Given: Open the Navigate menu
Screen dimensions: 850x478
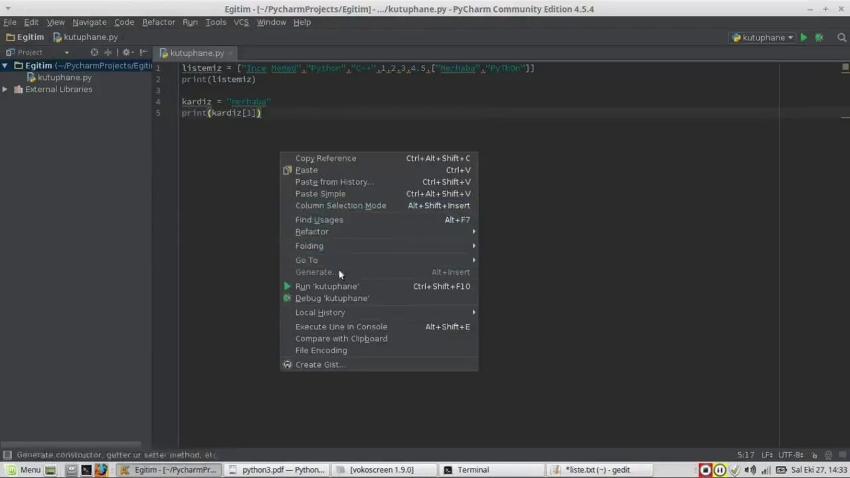Looking at the screenshot, I should [89, 22].
